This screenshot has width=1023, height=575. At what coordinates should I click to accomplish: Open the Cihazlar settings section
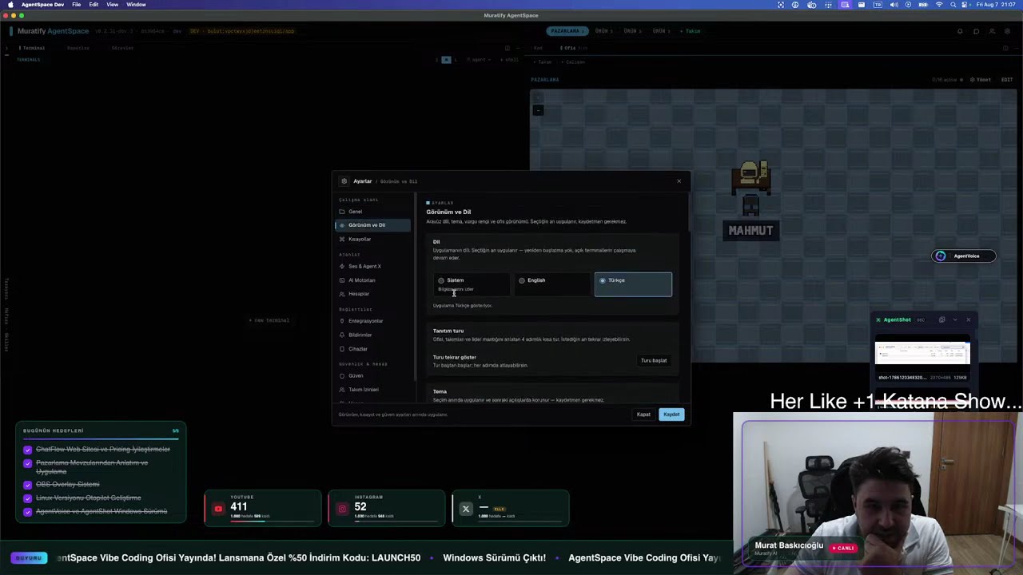pyautogui.click(x=372, y=349)
